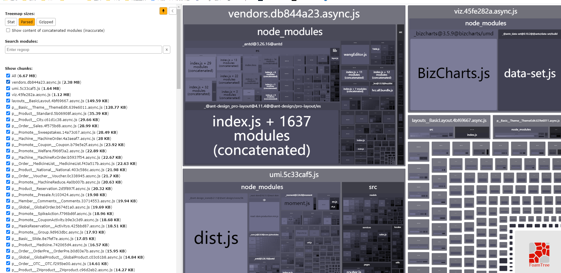Select the hrz.all.bundle.js block
561x273 pixels.
(382, 90)
